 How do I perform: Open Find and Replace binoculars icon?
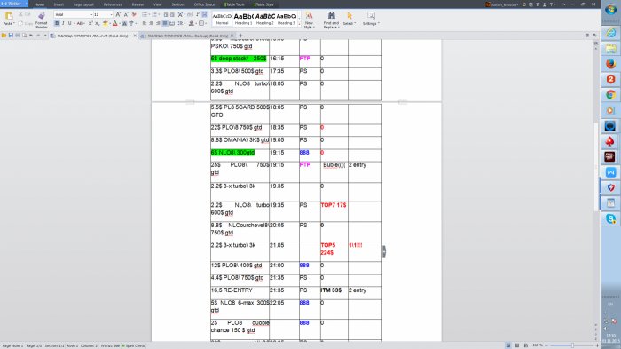tap(332, 15)
